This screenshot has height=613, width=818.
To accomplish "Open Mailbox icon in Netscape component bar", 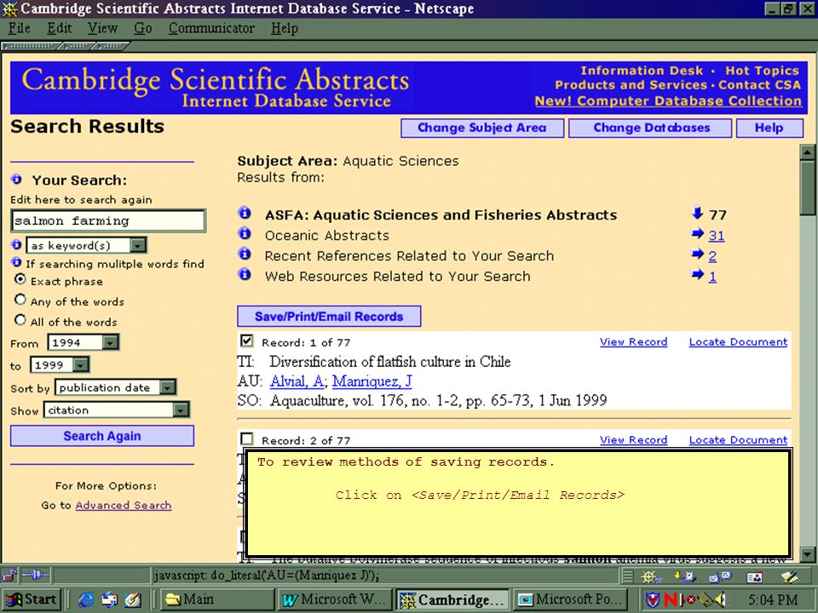I will pos(684,576).
